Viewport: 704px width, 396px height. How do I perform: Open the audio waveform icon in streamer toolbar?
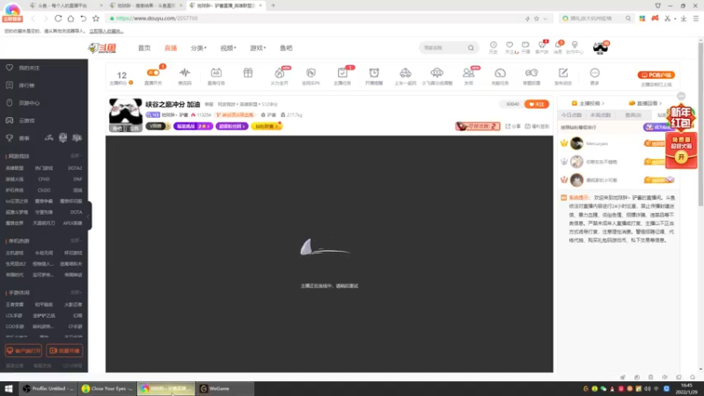click(x=185, y=73)
